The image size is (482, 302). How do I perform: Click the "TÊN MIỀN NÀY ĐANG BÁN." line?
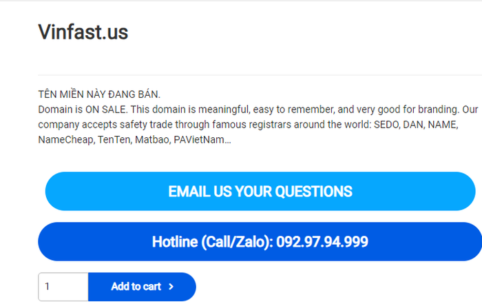pos(99,94)
